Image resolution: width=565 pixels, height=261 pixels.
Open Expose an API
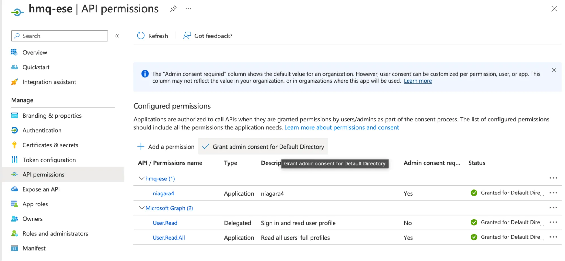tap(41, 189)
